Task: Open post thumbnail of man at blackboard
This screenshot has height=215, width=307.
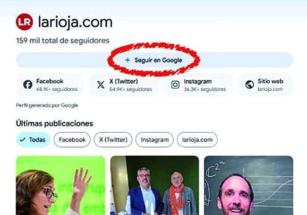Action: (x=248, y=185)
